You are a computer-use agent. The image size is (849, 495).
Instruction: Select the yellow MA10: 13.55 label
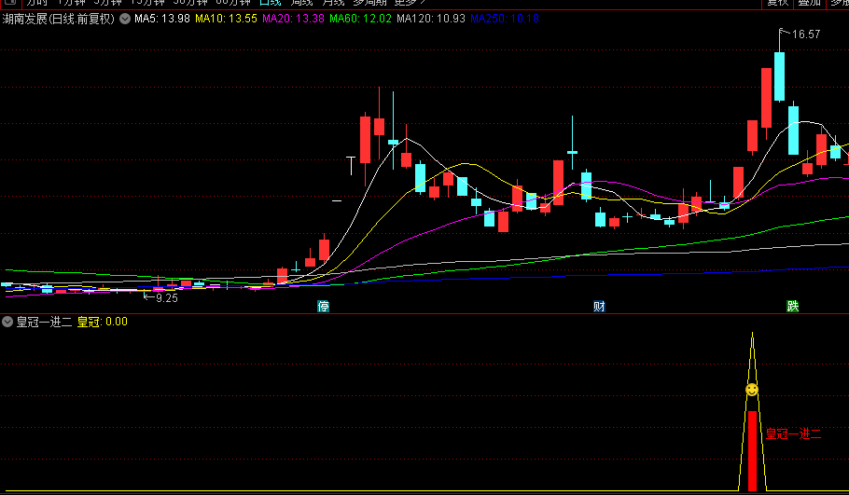pyautogui.click(x=227, y=19)
